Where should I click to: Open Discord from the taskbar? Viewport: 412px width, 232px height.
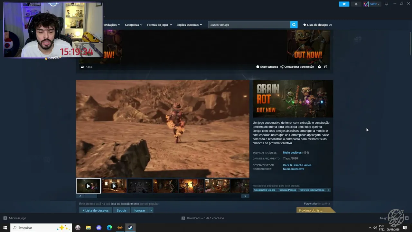(x=99, y=228)
